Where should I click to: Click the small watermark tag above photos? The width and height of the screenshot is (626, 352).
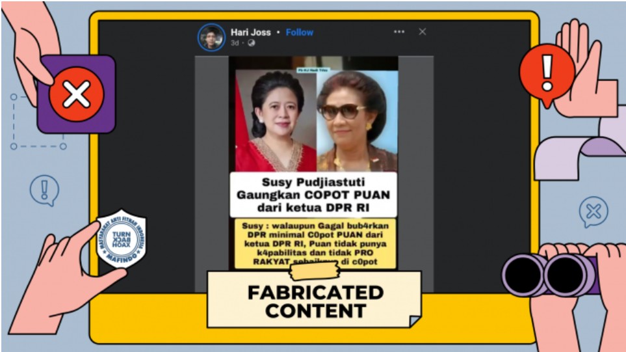(312, 70)
